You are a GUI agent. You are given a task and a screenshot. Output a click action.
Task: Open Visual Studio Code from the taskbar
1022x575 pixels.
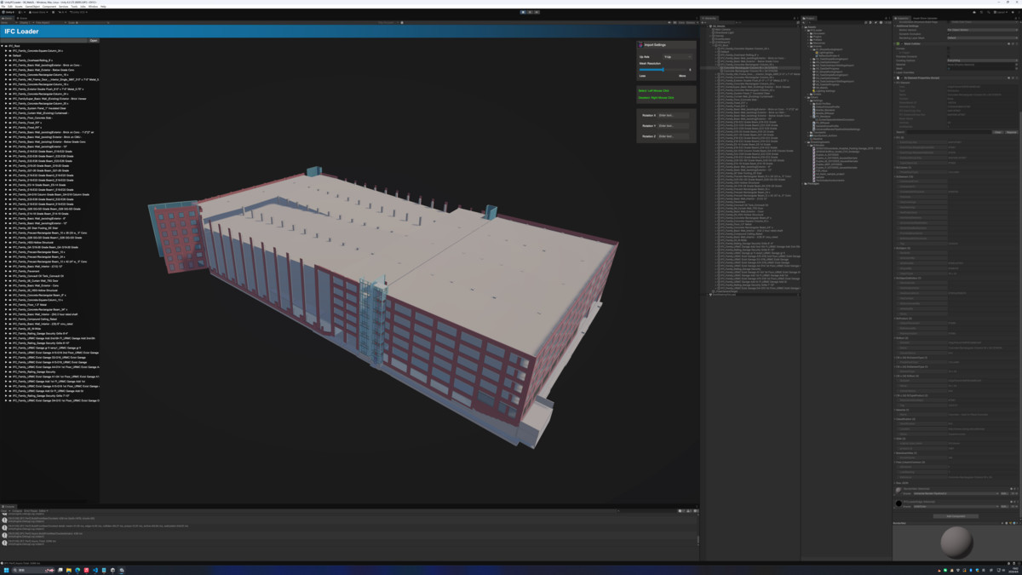point(95,570)
